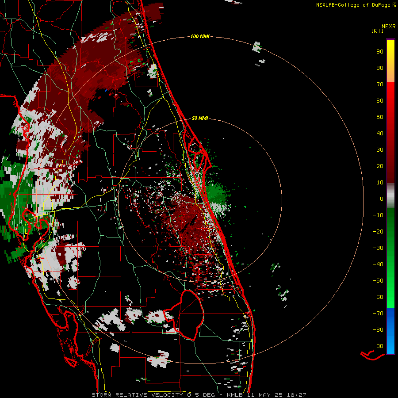The width and height of the screenshot is (398, 398).
Task: Click the 20 value on velocity scale
Action: [x=380, y=166]
